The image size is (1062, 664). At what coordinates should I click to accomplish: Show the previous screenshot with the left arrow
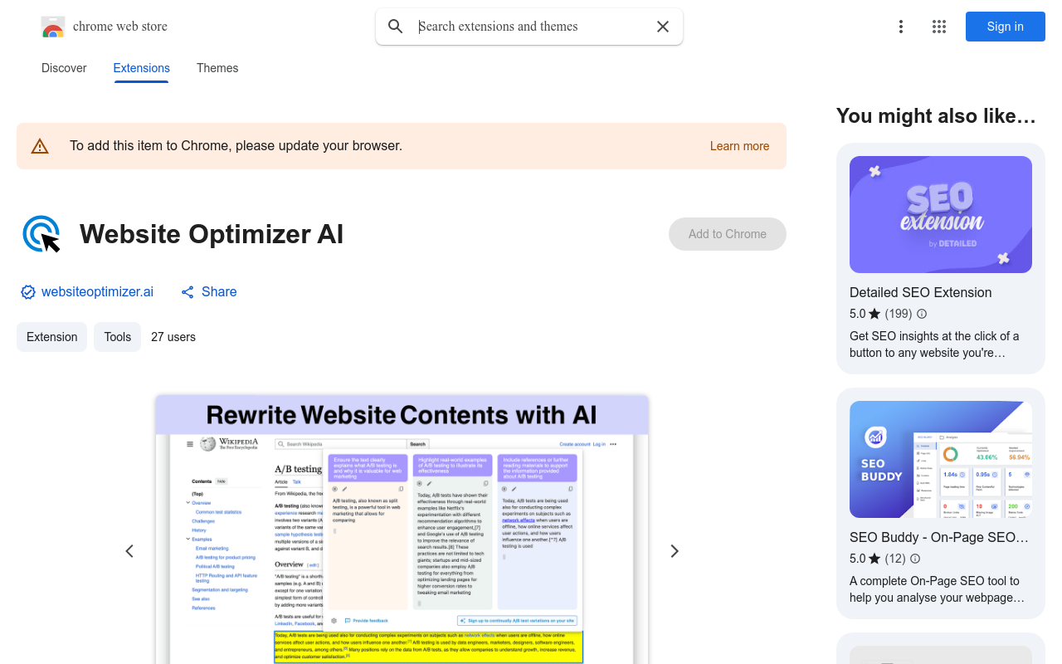point(129,551)
